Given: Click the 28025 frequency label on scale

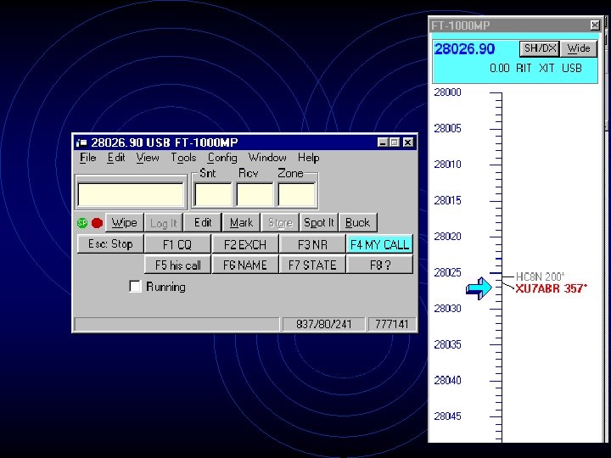Looking at the screenshot, I should click(448, 272).
